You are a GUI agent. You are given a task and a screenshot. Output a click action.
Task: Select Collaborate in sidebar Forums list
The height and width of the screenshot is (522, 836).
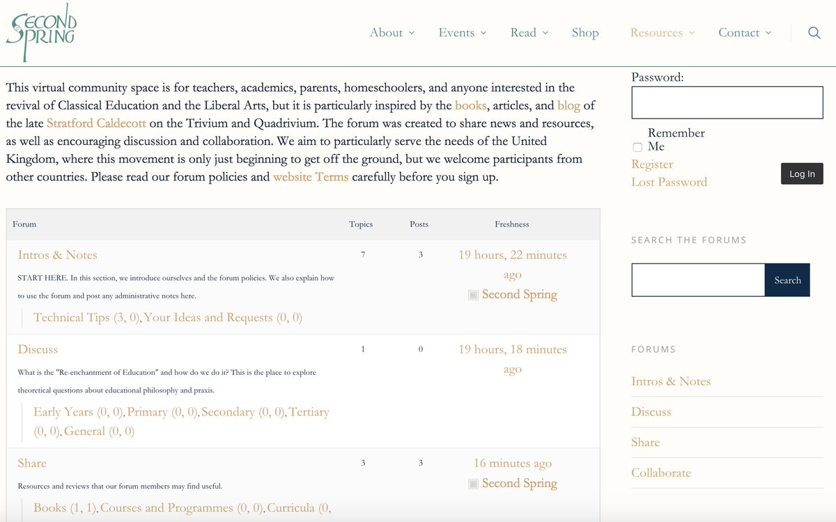pos(661,473)
